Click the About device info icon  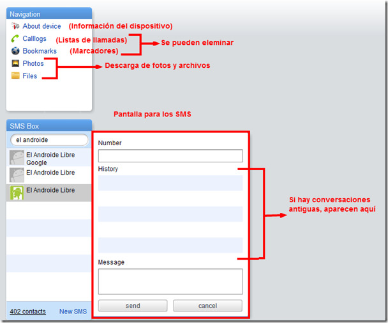(x=15, y=26)
